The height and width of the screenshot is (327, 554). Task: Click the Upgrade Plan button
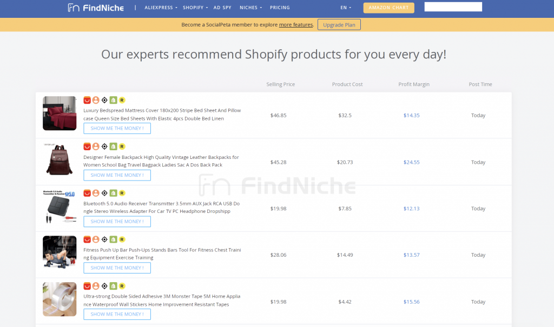[x=339, y=25]
